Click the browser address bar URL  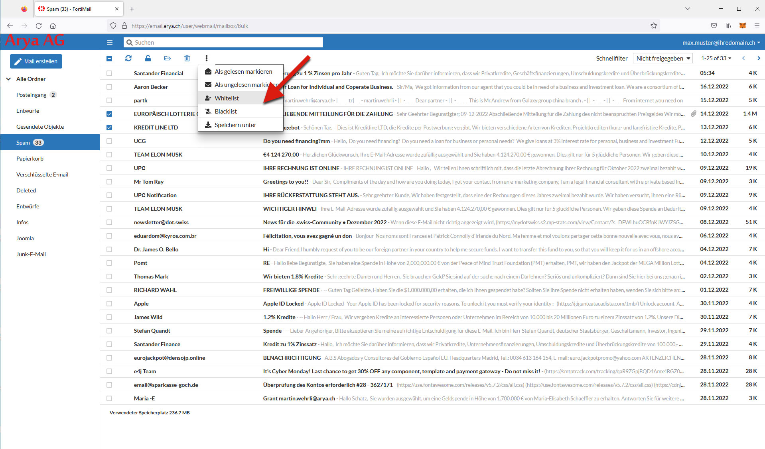[x=190, y=26]
